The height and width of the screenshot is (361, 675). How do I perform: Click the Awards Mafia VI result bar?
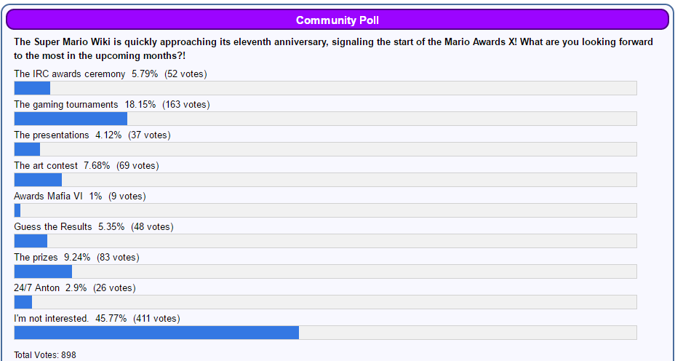click(17, 210)
